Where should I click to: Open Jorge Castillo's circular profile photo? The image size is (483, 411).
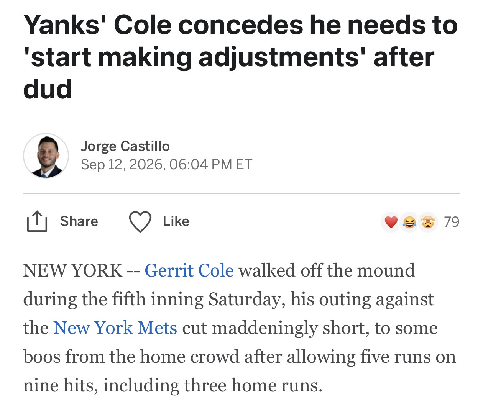point(46,156)
